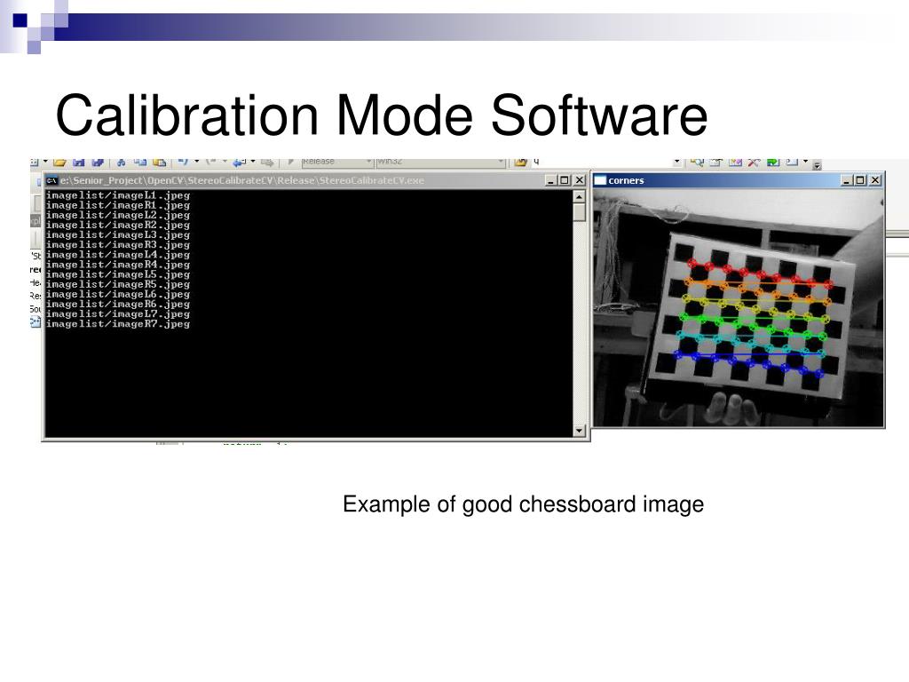909x682 pixels.
Task: Click the line imagelist/imageL7.jpeg
Action: click(x=118, y=313)
